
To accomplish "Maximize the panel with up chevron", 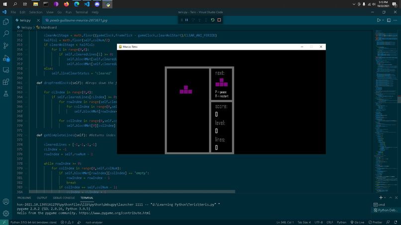I will click(x=391, y=198).
